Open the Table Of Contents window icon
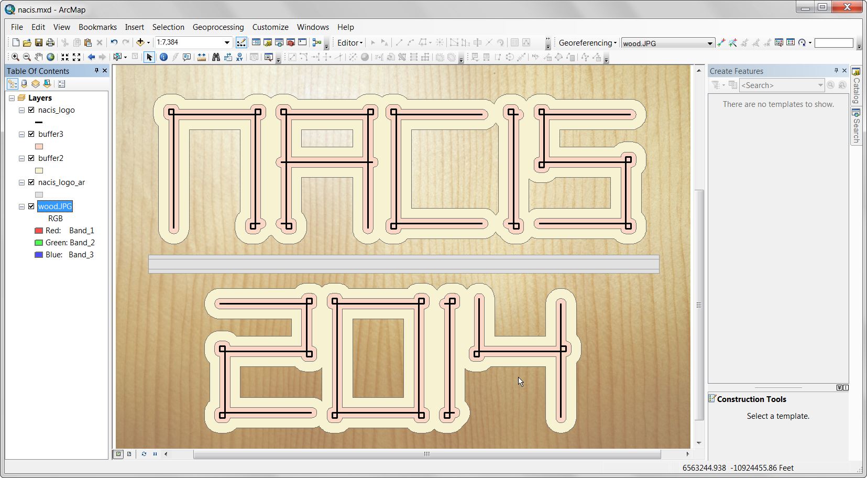Viewport: 867px width, 478px height. click(x=256, y=42)
